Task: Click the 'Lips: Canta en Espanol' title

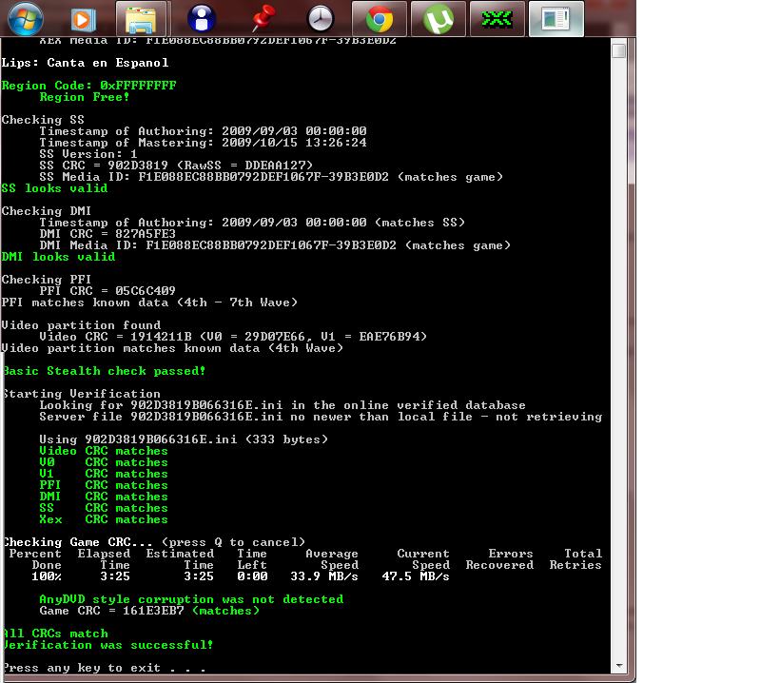Action: pos(85,63)
